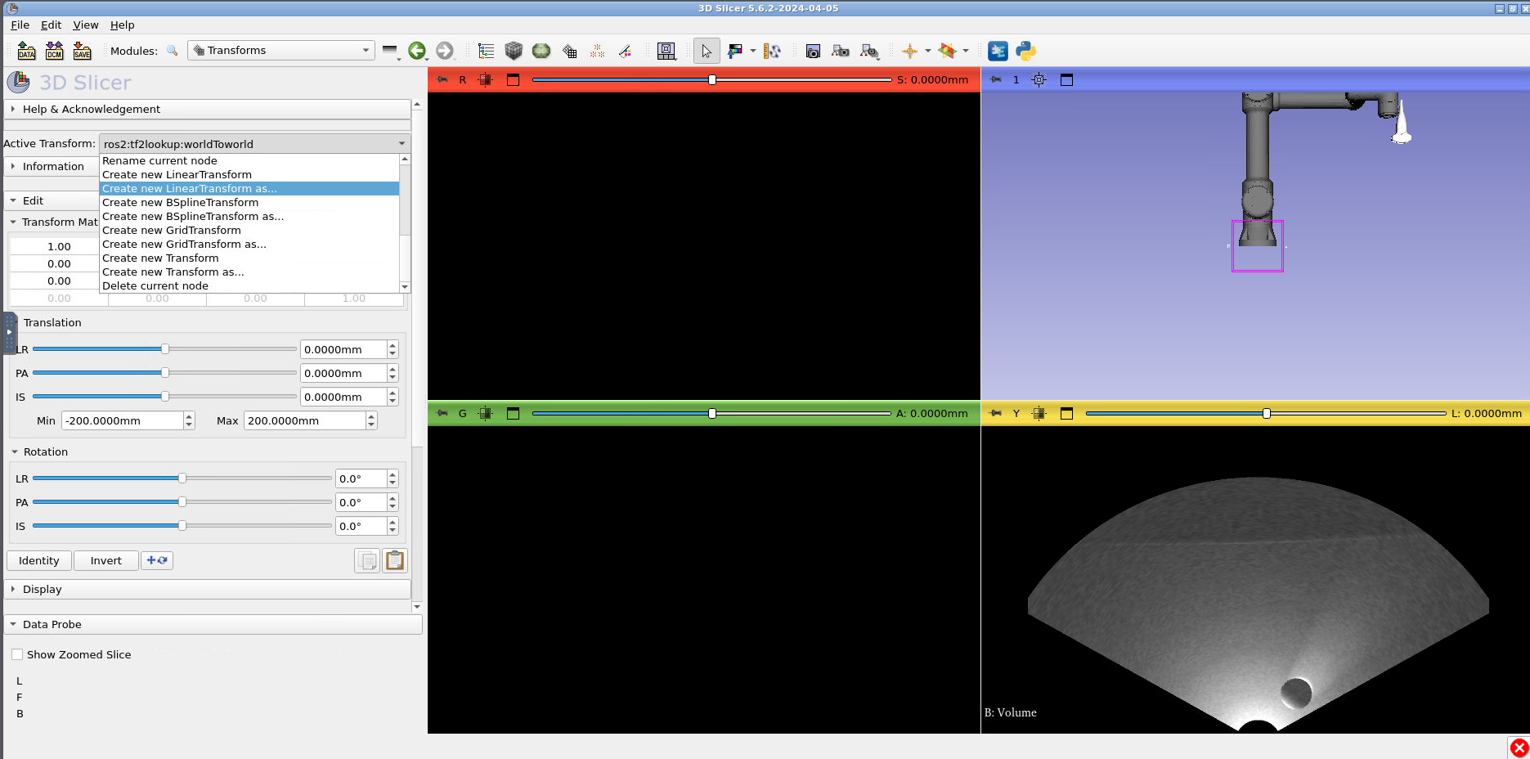The image size is (1530, 759).
Task: Click the copy transform icon
Action: pyautogui.click(x=368, y=560)
